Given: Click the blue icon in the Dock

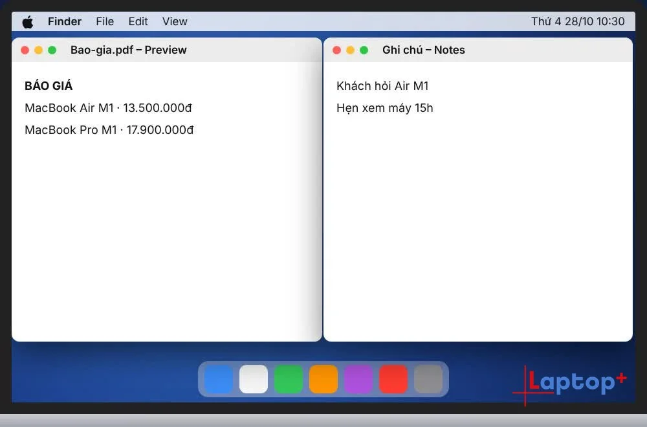Looking at the screenshot, I should 218,378.
